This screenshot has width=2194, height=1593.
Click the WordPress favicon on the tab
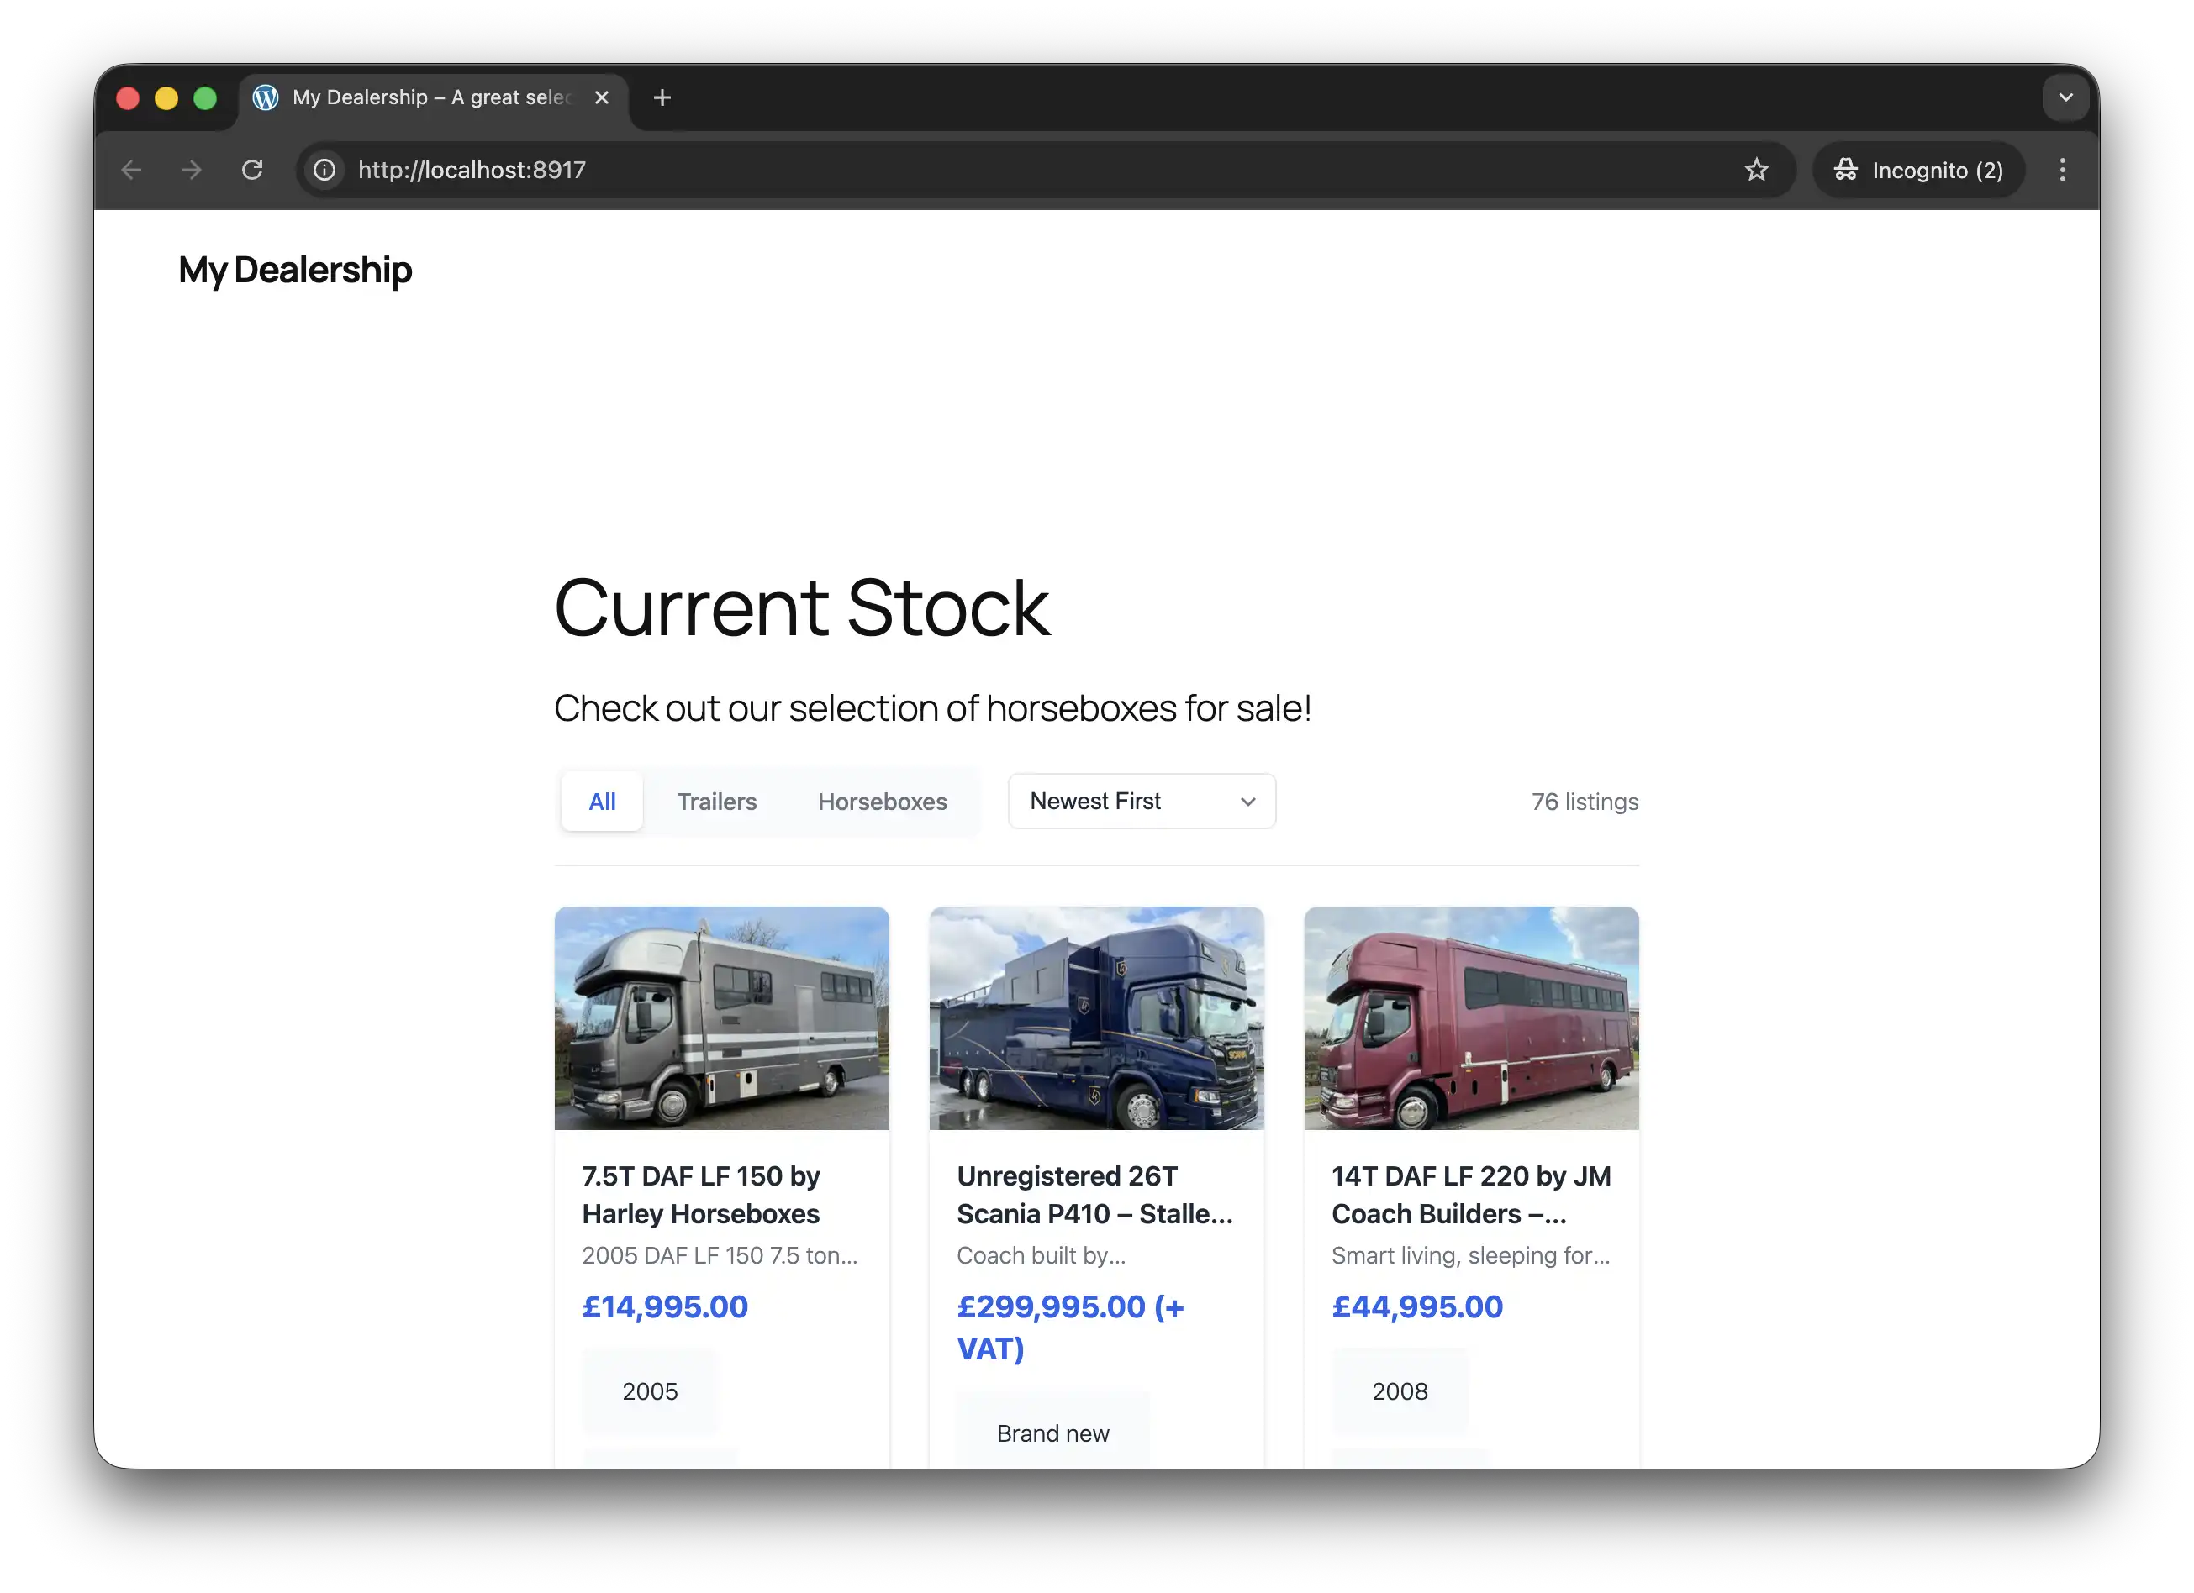266,97
